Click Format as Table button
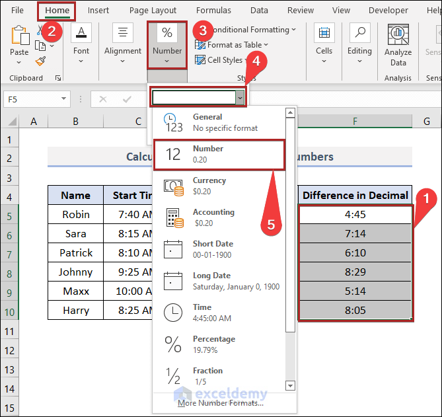Viewport: 442px width, 417px height. pyautogui.click(x=228, y=45)
